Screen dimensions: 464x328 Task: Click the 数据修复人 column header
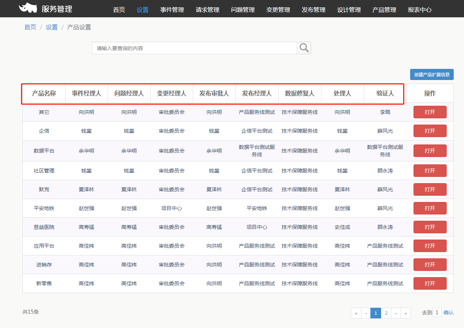coord(300,93)
